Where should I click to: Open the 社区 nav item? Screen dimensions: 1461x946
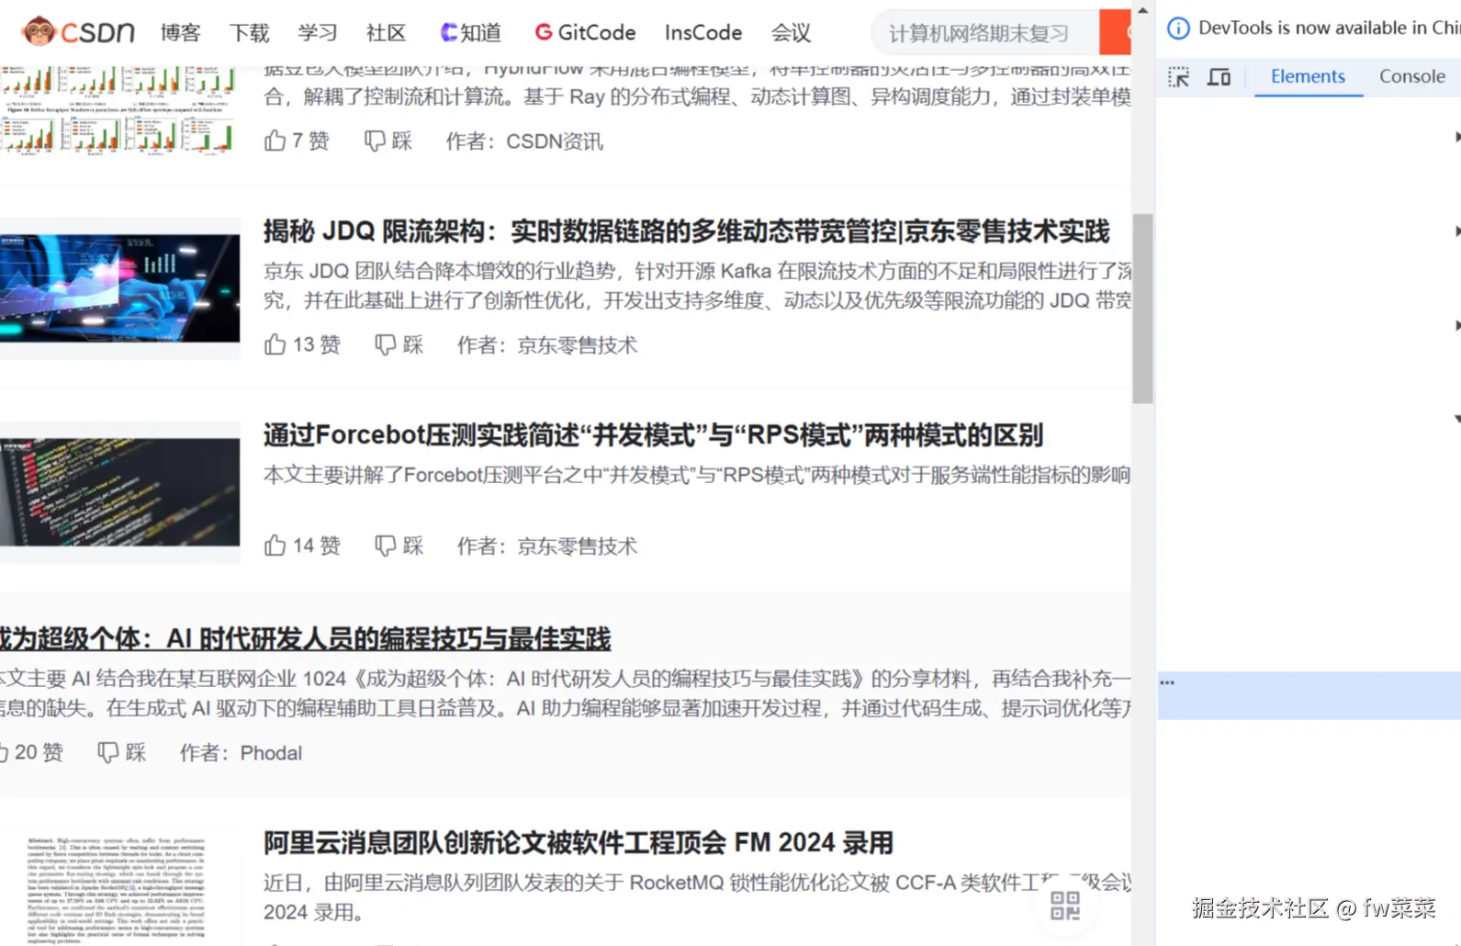386,33
